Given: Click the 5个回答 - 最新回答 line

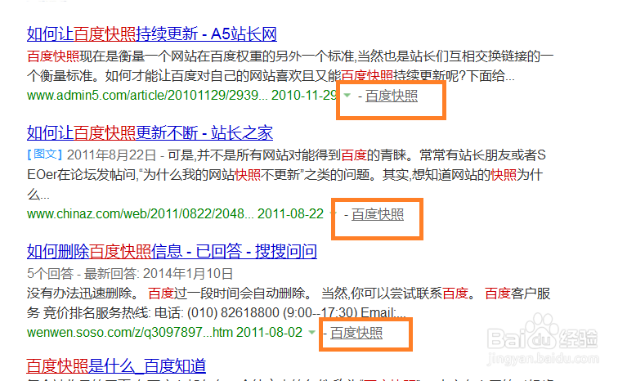Looking at the screenshot, I should pos(130,273).
